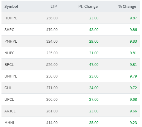Sort by the % Change column header
The height and width of the screenshot is (127, 142).
(x=127, y=7)
